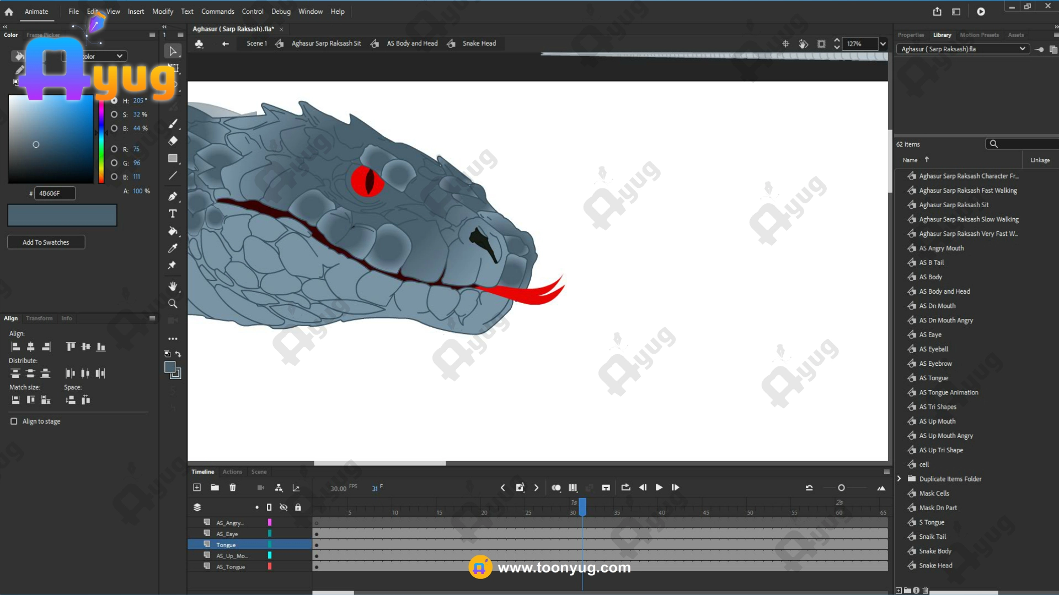Open the stage zoom percentage dropdown

[883, 44]
